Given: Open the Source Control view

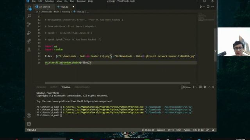Looking at the screenshot, I should tap(29, 24).
